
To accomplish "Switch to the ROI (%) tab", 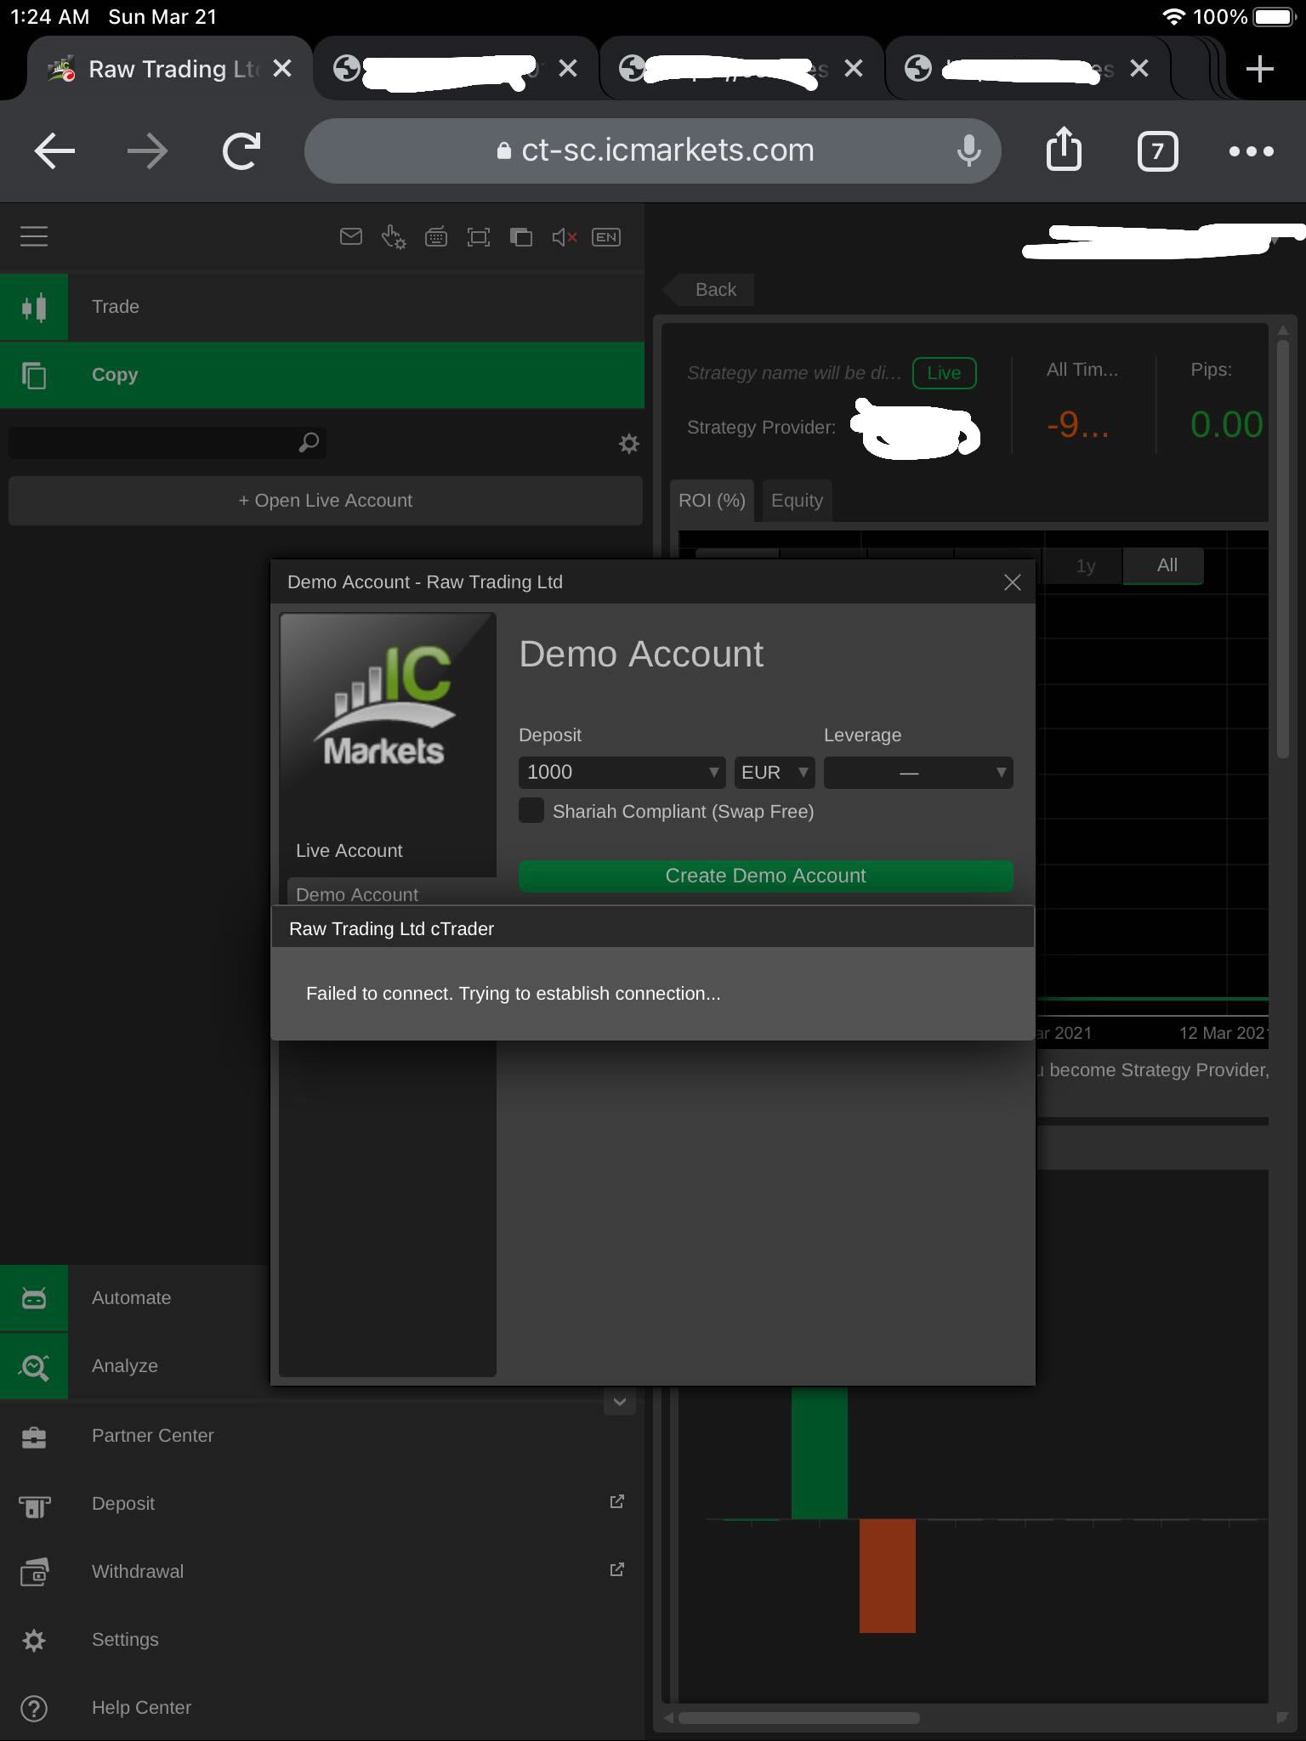I will click(712, 500).
